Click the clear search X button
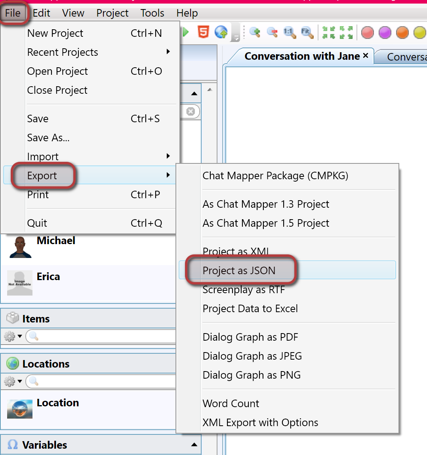Image resolution: width=427 pixels, height=455 pixels. point(191,112)
